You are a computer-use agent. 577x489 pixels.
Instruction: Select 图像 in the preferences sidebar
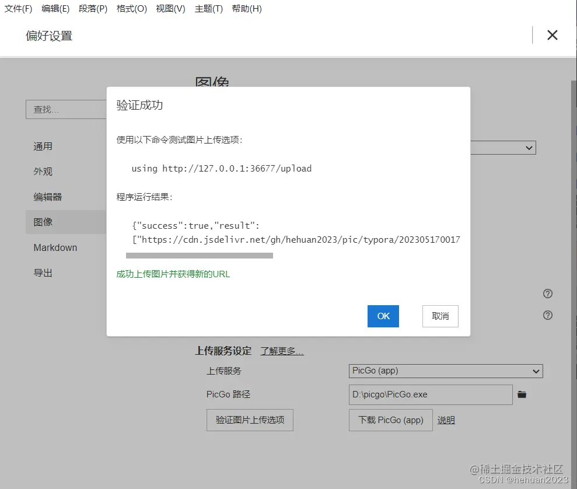coord(67,222)
